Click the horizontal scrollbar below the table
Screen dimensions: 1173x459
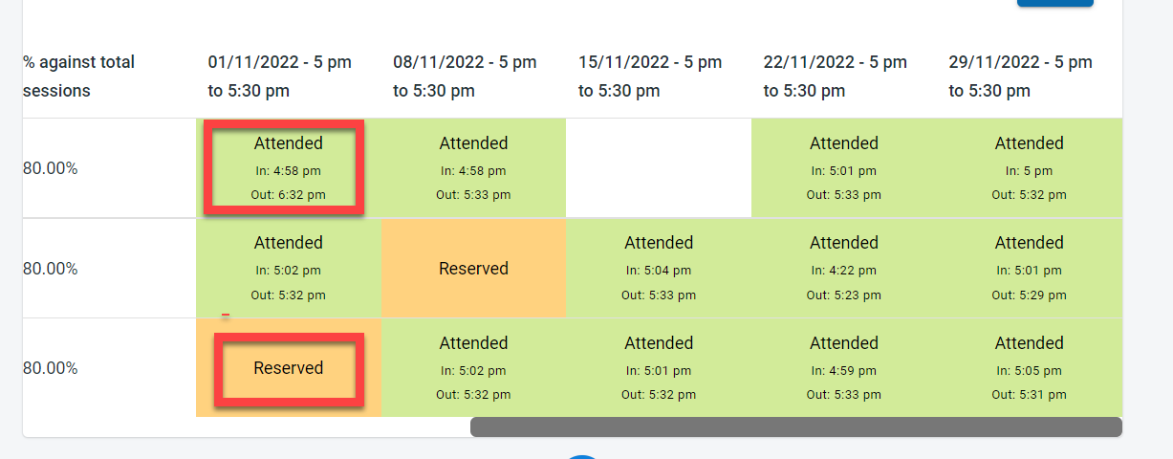tap(795, 426)
